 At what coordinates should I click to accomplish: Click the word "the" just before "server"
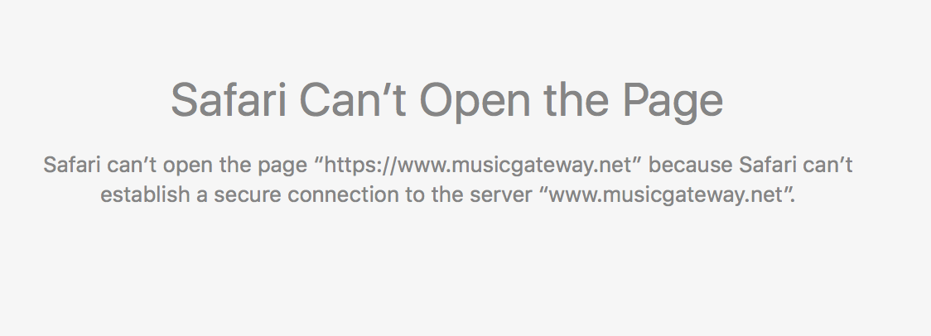click(447, 194)
